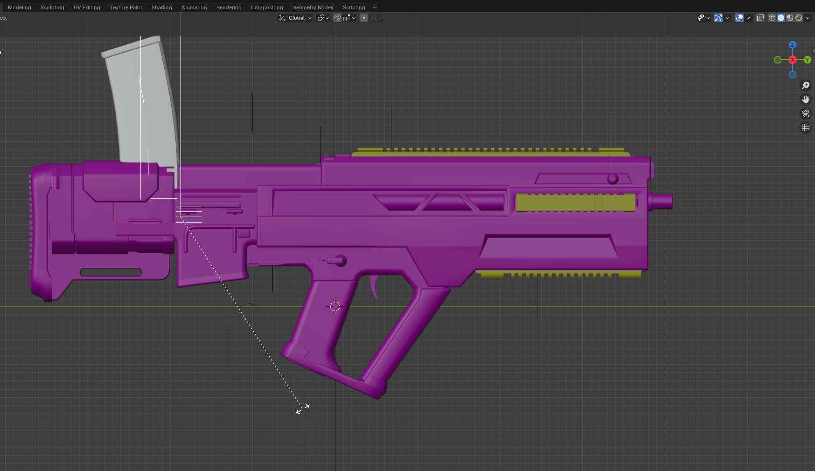Viewport: 815px width, 471px height.
Task: Select rendered viewport shading mode
Action: (799, 18)
